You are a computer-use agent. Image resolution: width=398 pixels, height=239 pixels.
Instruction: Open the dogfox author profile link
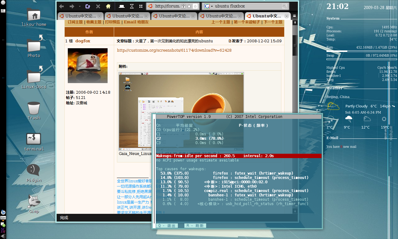[x=83, y=41]
